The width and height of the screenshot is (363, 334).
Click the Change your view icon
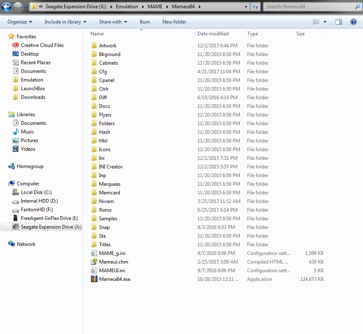click(x=316, y=22)
